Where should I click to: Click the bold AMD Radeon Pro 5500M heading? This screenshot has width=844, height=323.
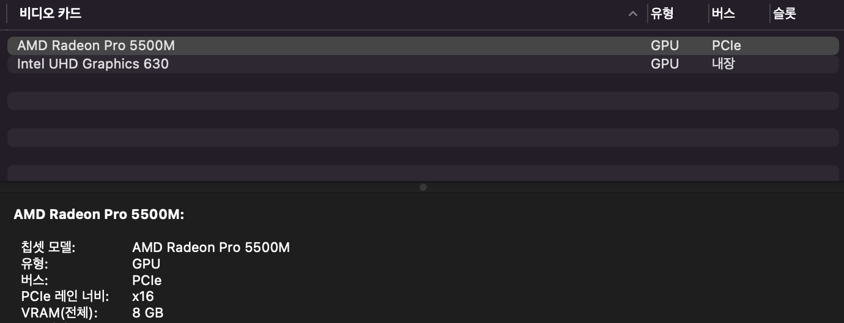pyautogui.click(x=99, y=215)
